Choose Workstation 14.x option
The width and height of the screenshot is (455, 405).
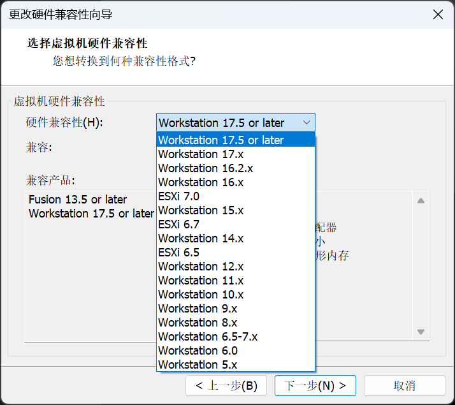tap(236, 239)
